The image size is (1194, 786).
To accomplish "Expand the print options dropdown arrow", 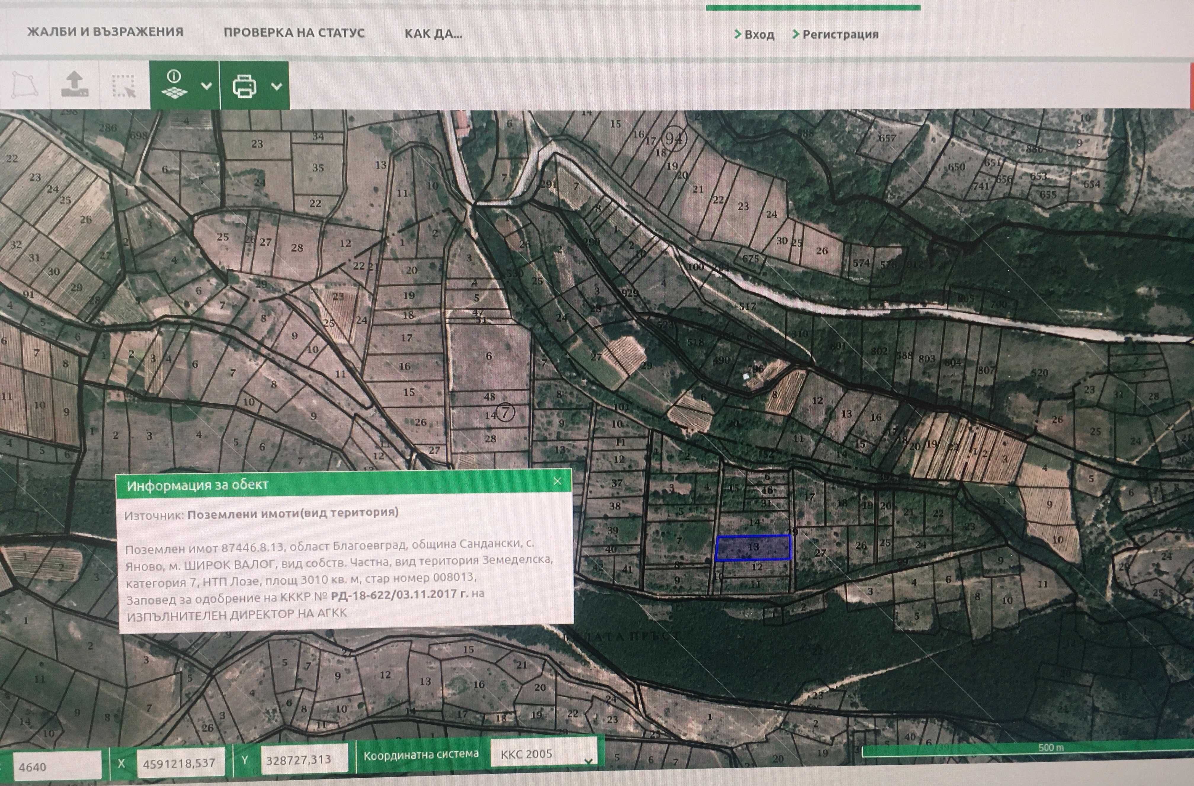I will tap(276, 86).
